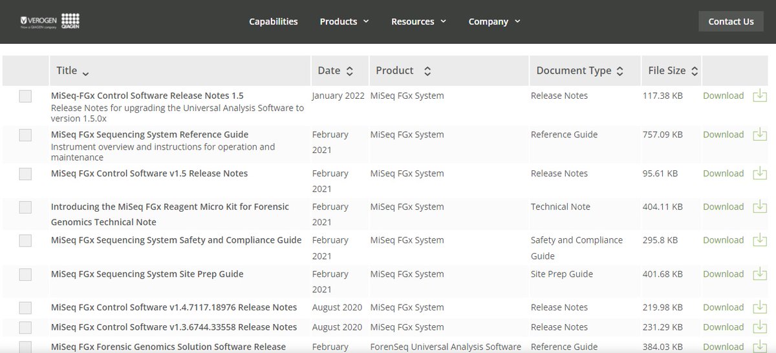
Task: Click Download link for Safety and Compliance Guide
Action: coord(723,239)
